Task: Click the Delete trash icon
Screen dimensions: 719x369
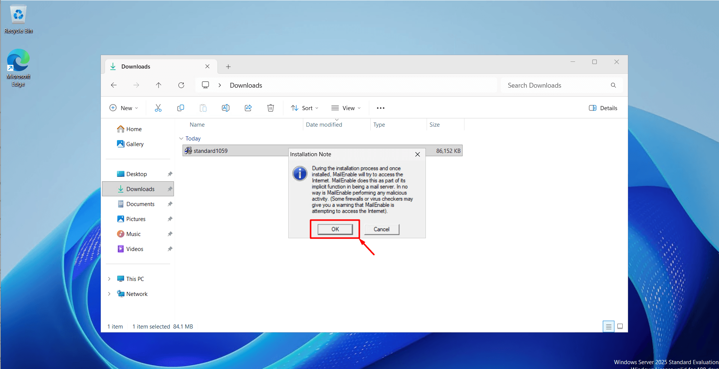Action: point(271,108)
